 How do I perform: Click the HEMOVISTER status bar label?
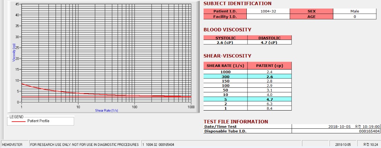pyautogui.click(x=12, y=144)
